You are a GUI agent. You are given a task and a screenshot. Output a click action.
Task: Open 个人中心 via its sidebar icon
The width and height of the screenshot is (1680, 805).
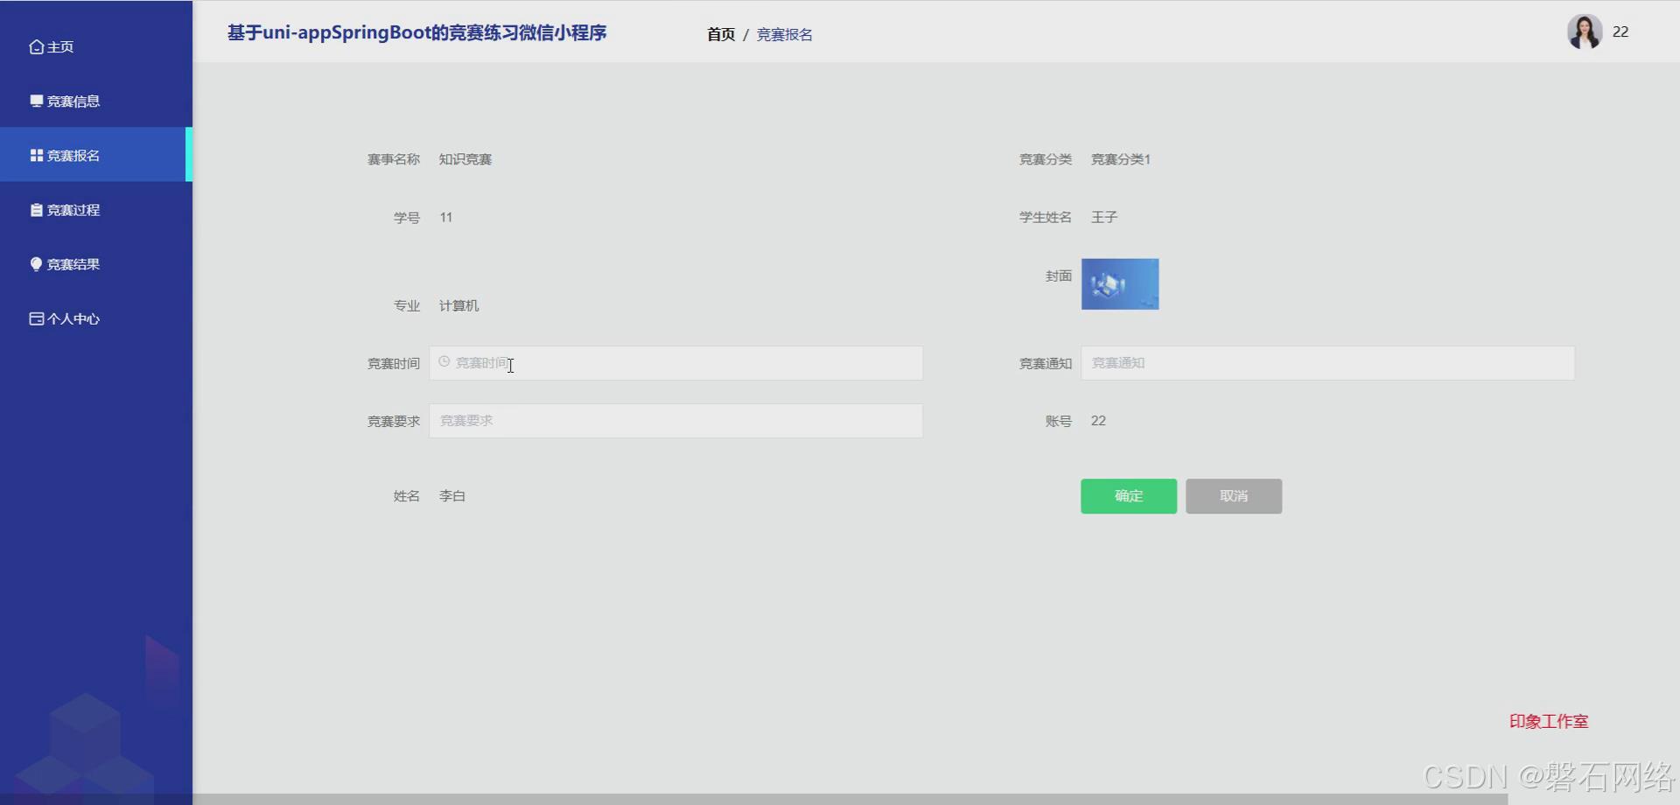pyautogui.click(x=35, y=318)
